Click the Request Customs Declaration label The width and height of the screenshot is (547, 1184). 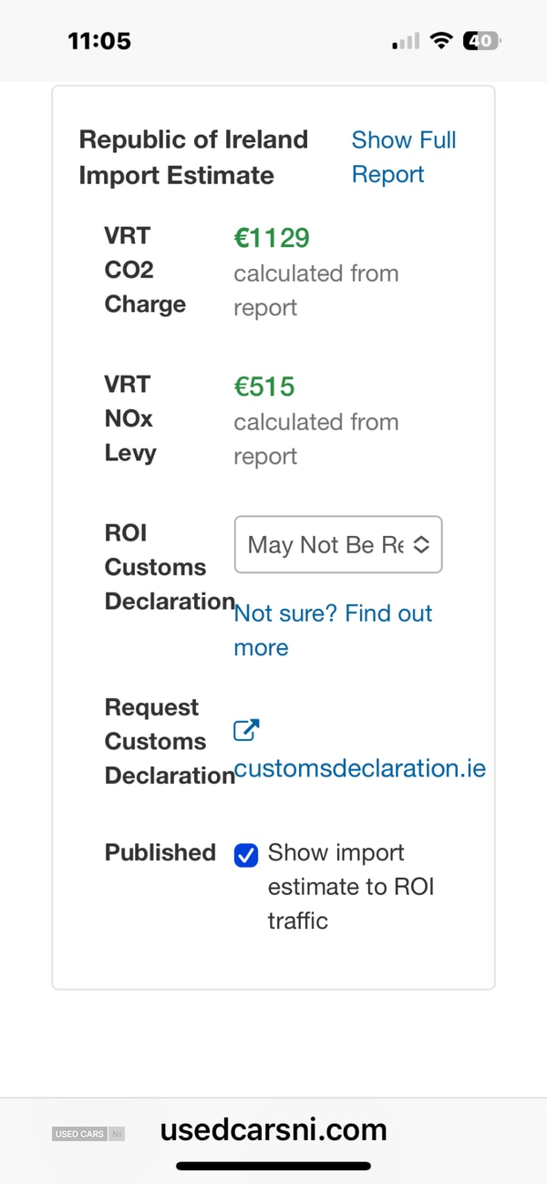[169, 741]
